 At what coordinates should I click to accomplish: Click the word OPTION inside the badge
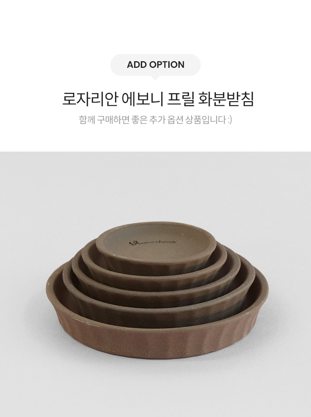(x=166, y=65)
